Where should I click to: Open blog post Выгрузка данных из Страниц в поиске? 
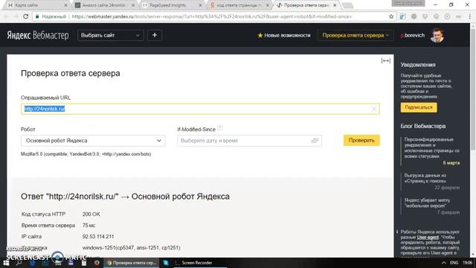425,178
